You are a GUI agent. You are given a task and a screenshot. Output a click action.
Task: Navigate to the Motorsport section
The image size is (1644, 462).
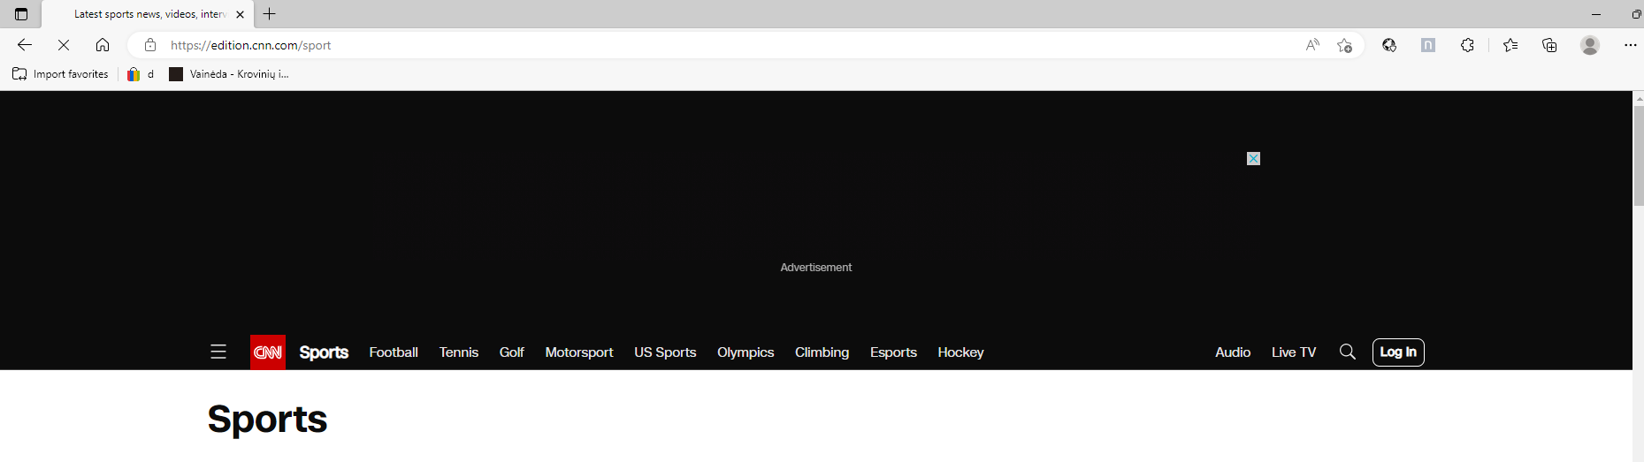click(x=578, y=352)
